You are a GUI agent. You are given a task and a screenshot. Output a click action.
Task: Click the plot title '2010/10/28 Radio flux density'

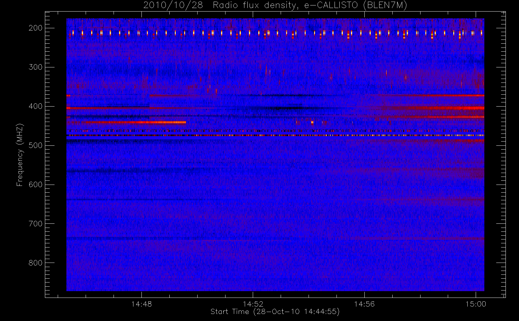coord(275,5)
